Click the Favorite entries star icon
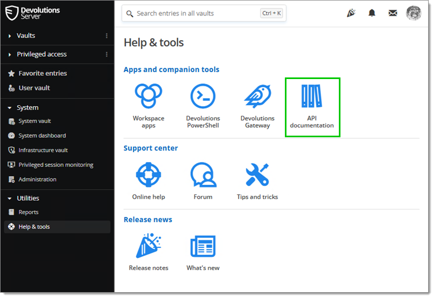Screen dimensions: 434x298 [x=11, y=74]
